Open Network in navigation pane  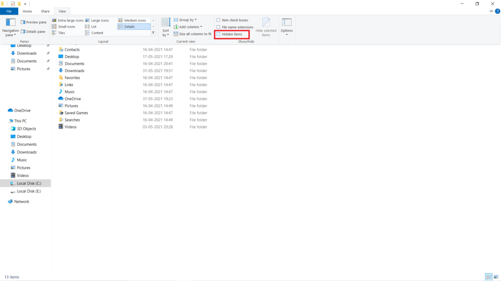22,201
